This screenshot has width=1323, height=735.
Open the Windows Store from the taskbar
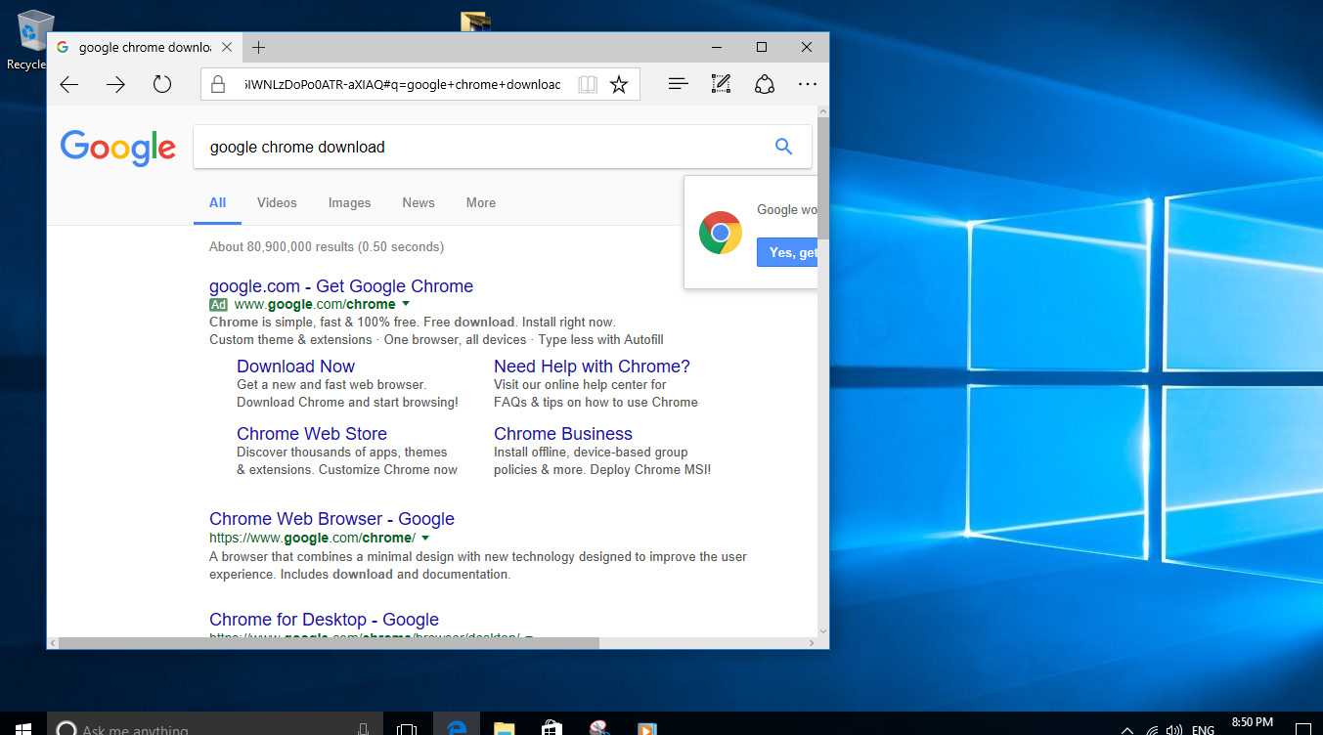click(551, 728)
